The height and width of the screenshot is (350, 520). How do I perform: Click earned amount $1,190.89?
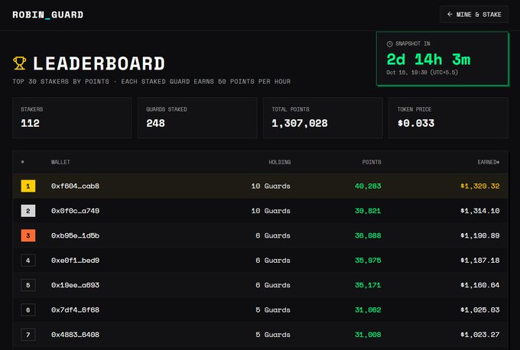click(480, 235)
